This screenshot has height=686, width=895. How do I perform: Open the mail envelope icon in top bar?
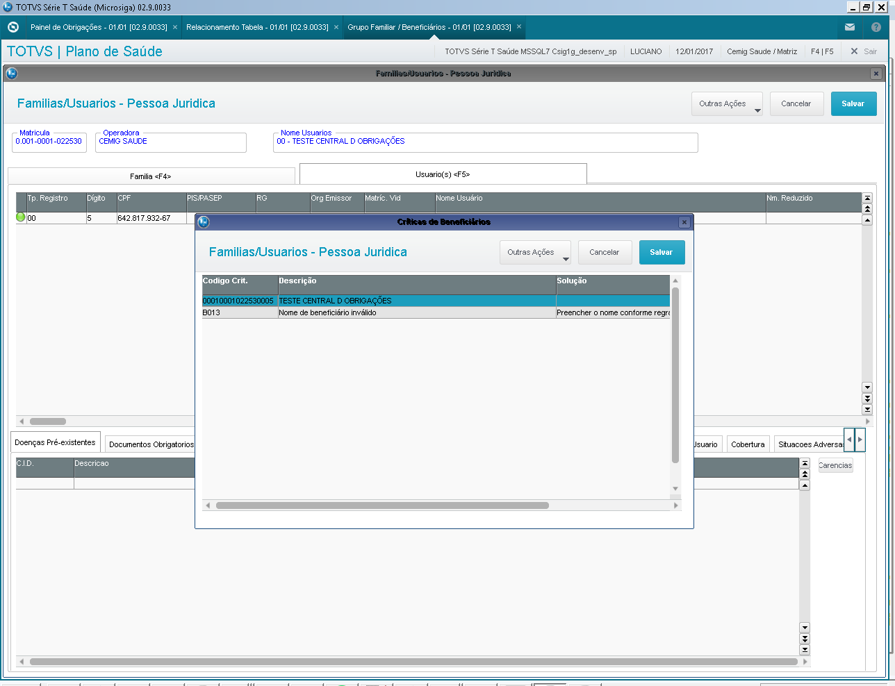850,27
